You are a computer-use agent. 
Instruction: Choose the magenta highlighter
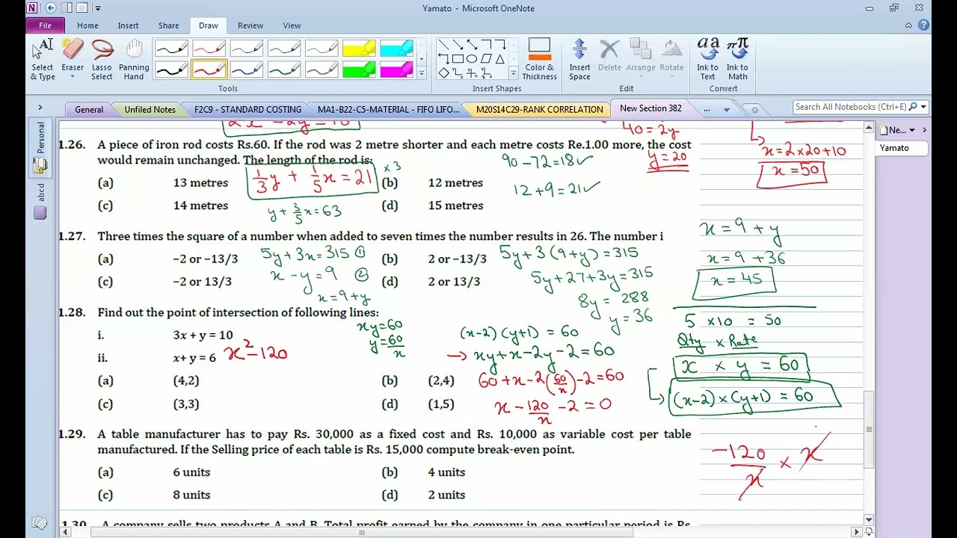tap(396, 70)
